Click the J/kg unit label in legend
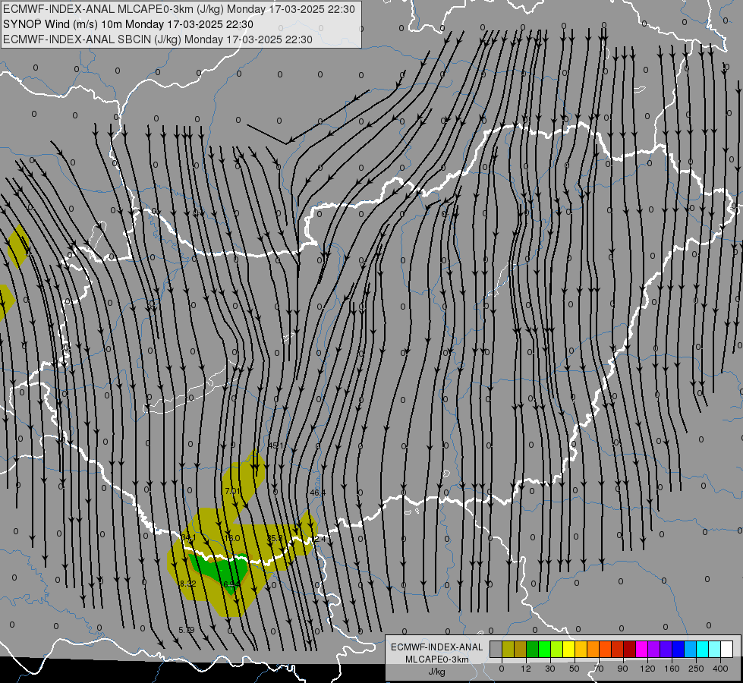The image size is (743, 683). [437, 672]
